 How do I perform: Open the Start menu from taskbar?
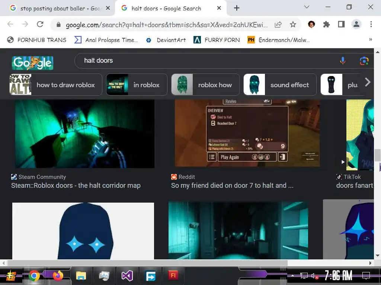11,276
